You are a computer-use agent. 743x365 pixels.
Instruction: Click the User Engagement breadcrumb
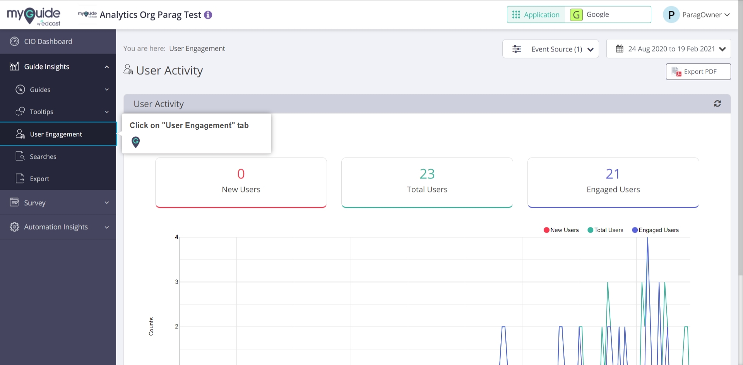pyautogui.click(x=197, y=48)
